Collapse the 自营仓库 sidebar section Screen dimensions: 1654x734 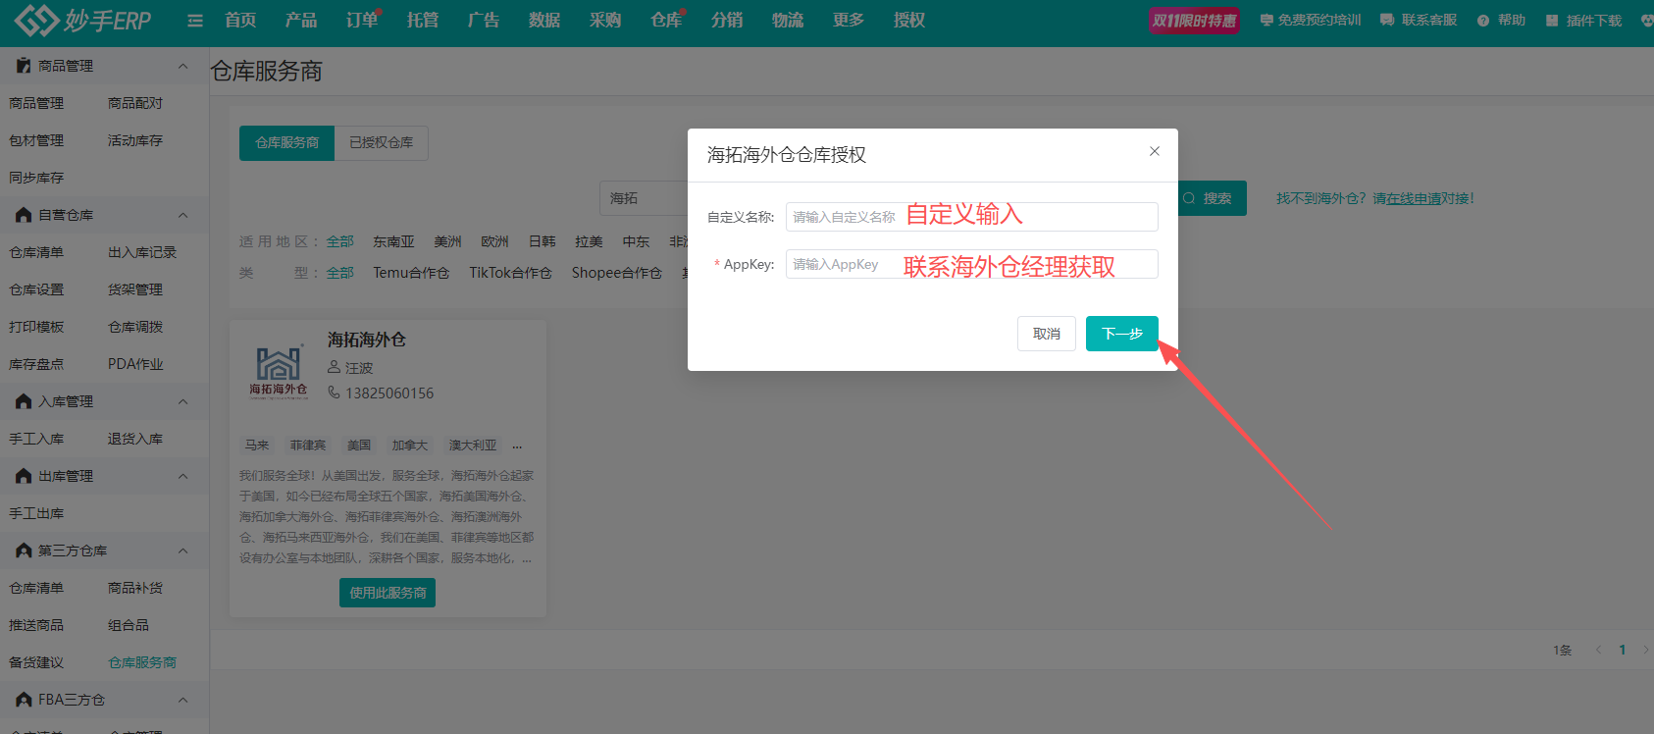pos(182,215)
